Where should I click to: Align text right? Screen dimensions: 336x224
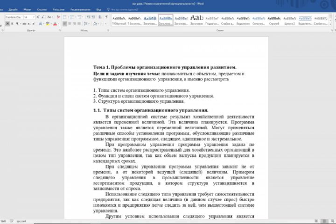tap(74, 24)
